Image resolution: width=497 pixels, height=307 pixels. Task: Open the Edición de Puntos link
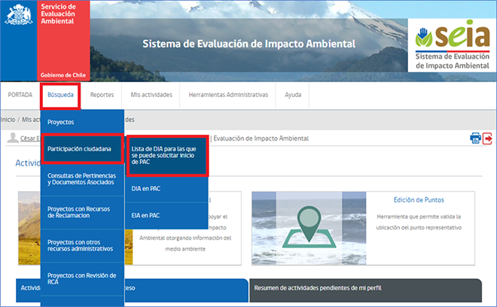pos(419,199)
